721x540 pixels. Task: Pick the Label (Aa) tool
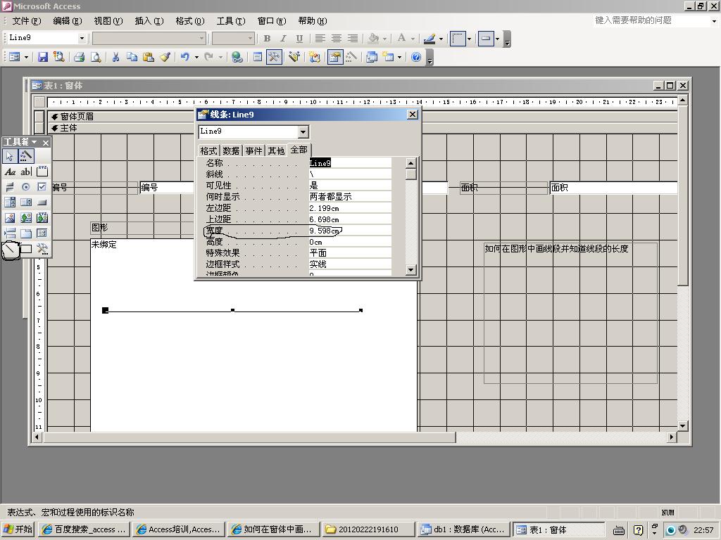(x=10, y=172)
